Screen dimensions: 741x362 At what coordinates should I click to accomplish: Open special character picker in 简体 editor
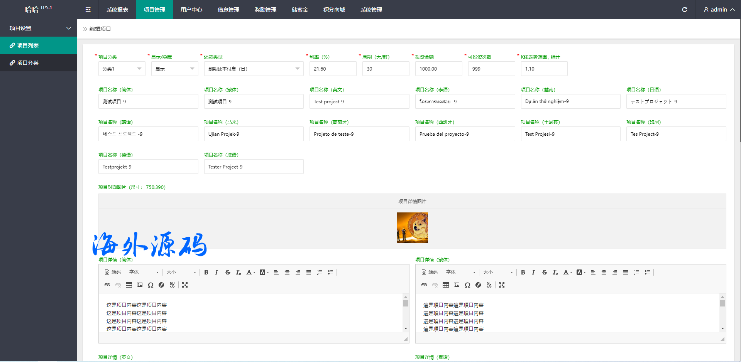click(x=151, y=285)
